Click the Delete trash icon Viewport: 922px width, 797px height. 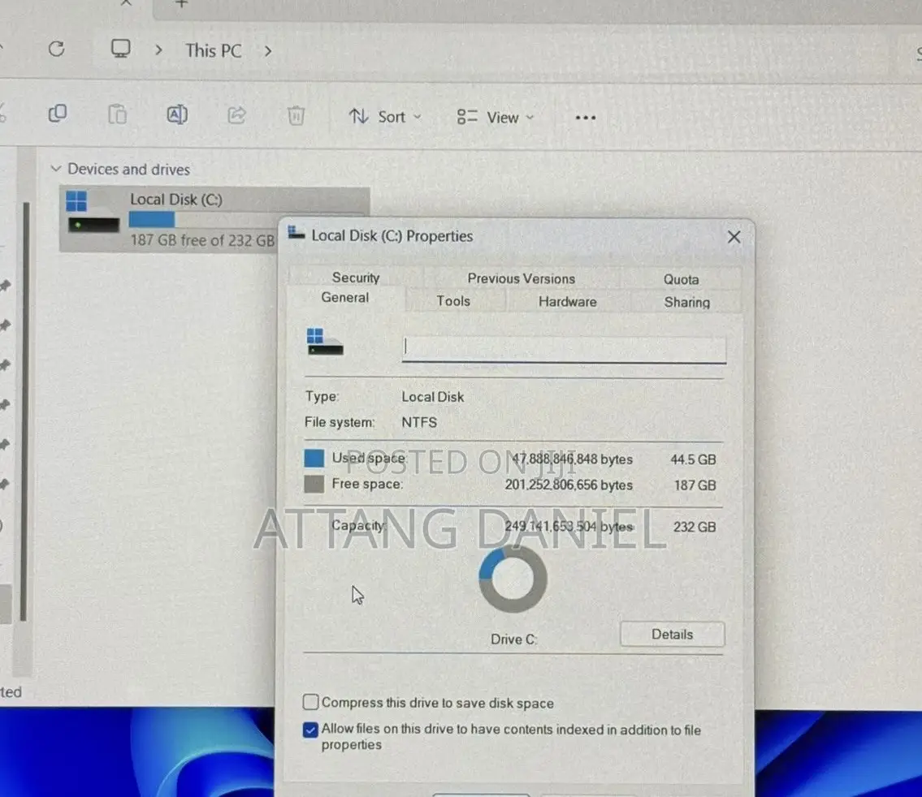click(x=296, y=116)
